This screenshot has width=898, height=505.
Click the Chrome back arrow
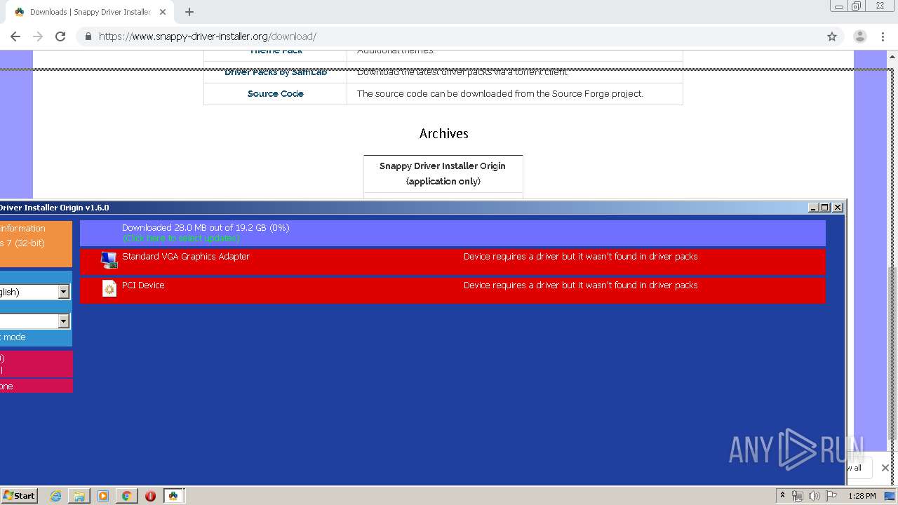(15, 36)
